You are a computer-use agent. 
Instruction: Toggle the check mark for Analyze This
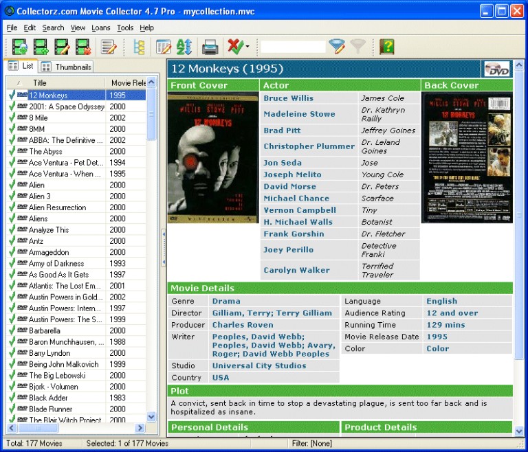pos(12,230)
